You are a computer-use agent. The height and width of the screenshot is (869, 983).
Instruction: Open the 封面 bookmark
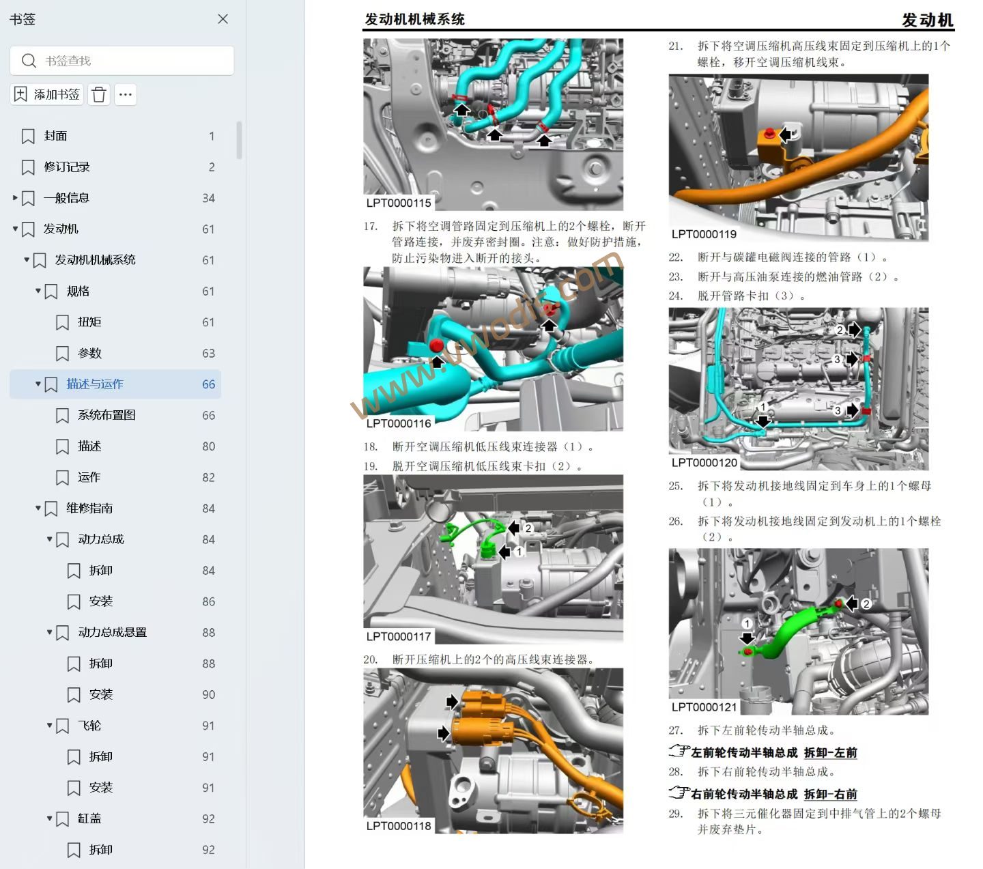pos(56,136)
